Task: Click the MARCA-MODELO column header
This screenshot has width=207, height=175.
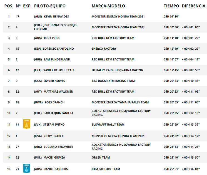Action: pyautogui.click(x=108, y=6)
